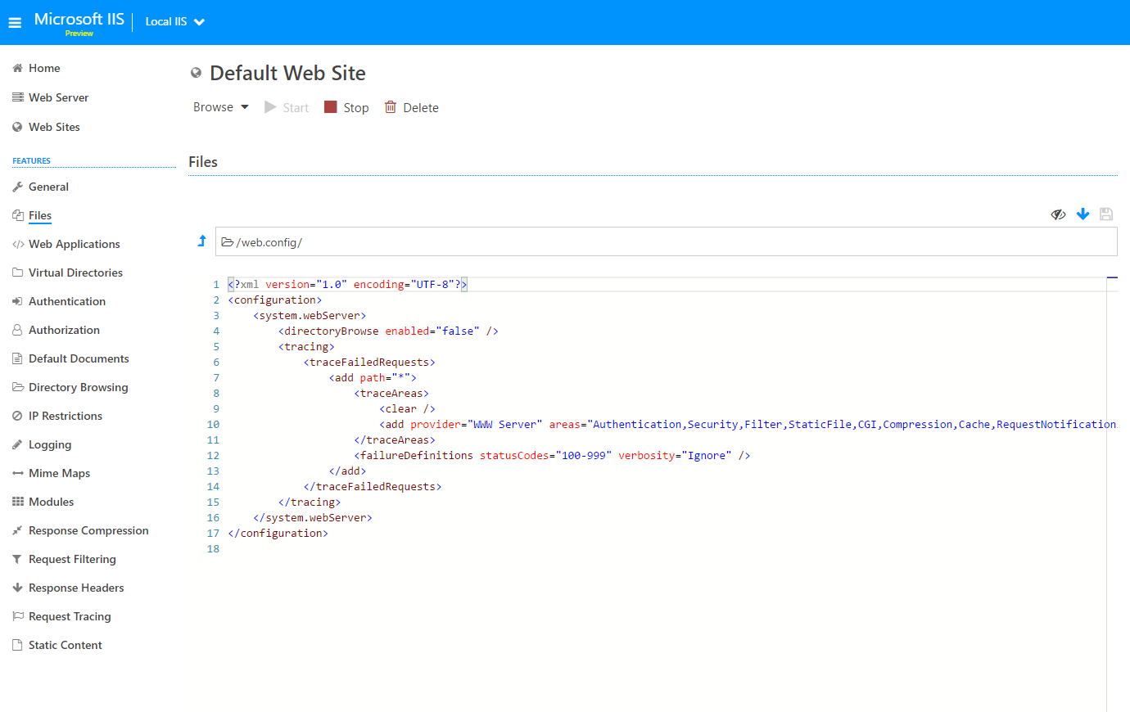Open Default Documents feature
1130x712 pixels.
[79, 358]
